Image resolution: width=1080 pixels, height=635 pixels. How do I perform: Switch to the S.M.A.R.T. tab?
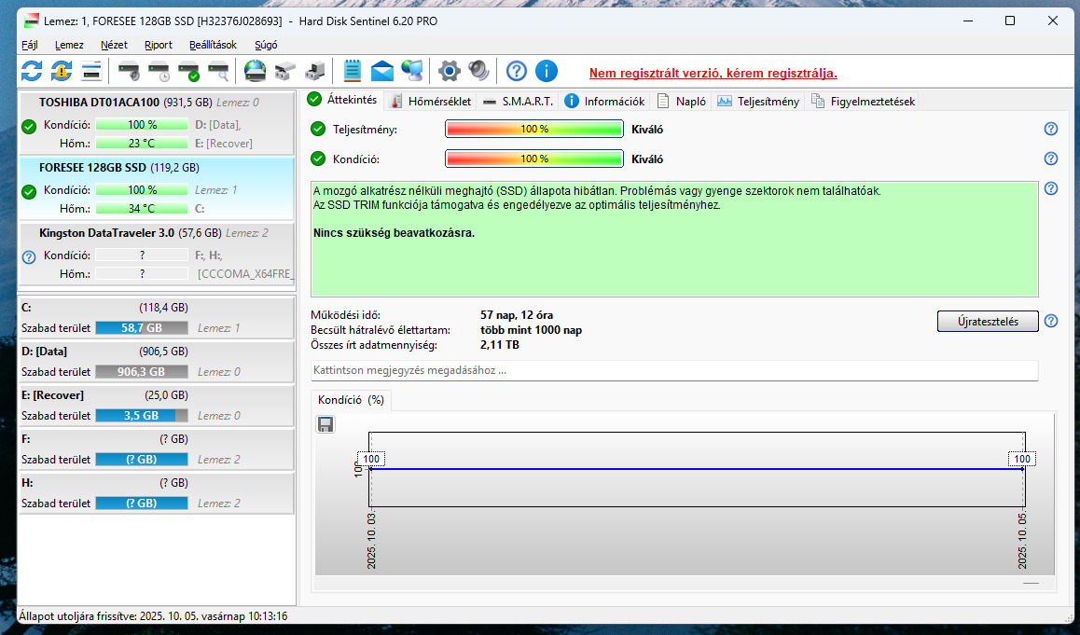click(519, 102)
